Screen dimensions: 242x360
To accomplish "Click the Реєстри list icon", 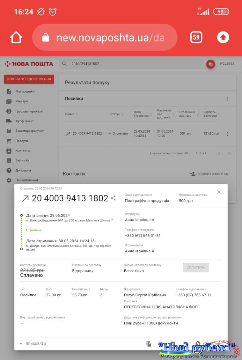I will (x=9, y=101).
